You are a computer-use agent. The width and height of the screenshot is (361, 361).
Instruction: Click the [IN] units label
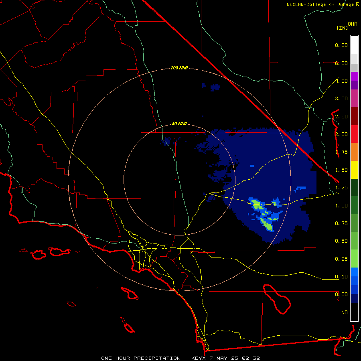[342, 28]
